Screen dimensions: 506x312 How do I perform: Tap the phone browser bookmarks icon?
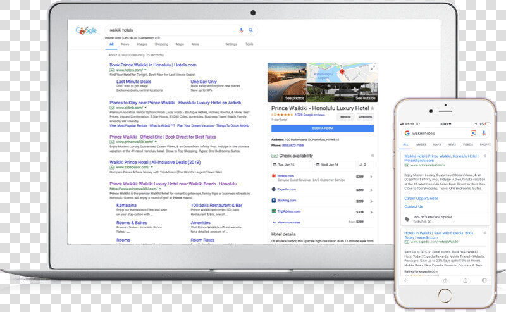484,280
